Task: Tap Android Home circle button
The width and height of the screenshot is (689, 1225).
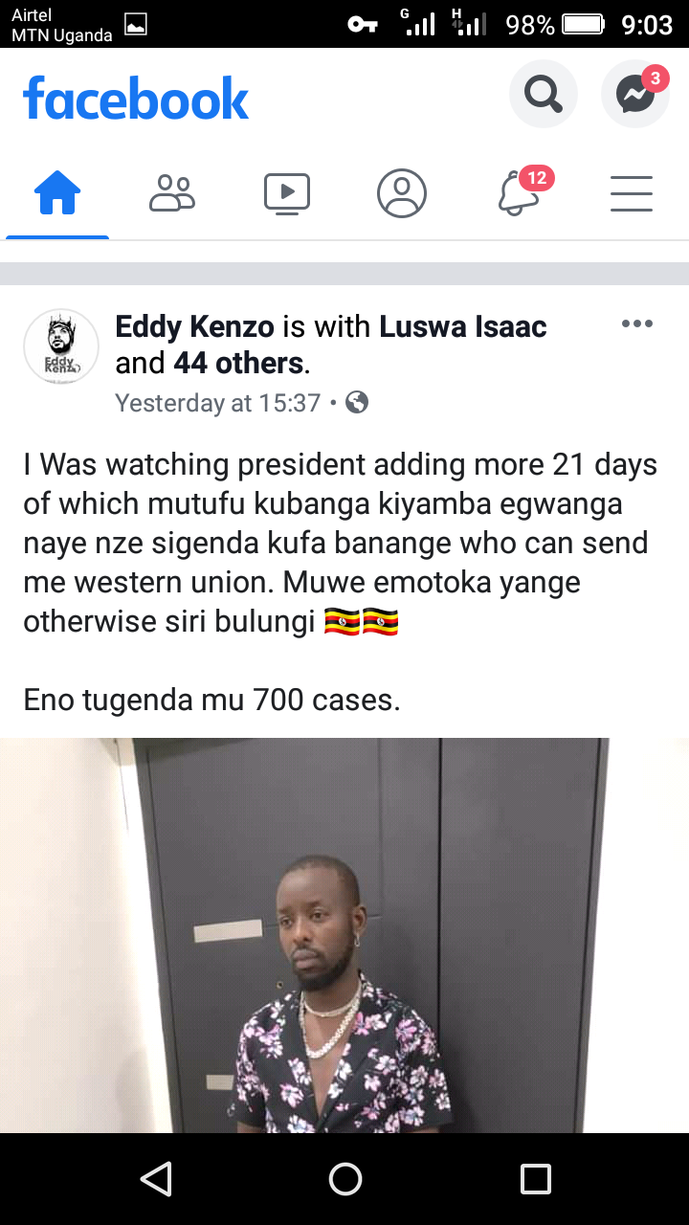Action: [344, 1179]
